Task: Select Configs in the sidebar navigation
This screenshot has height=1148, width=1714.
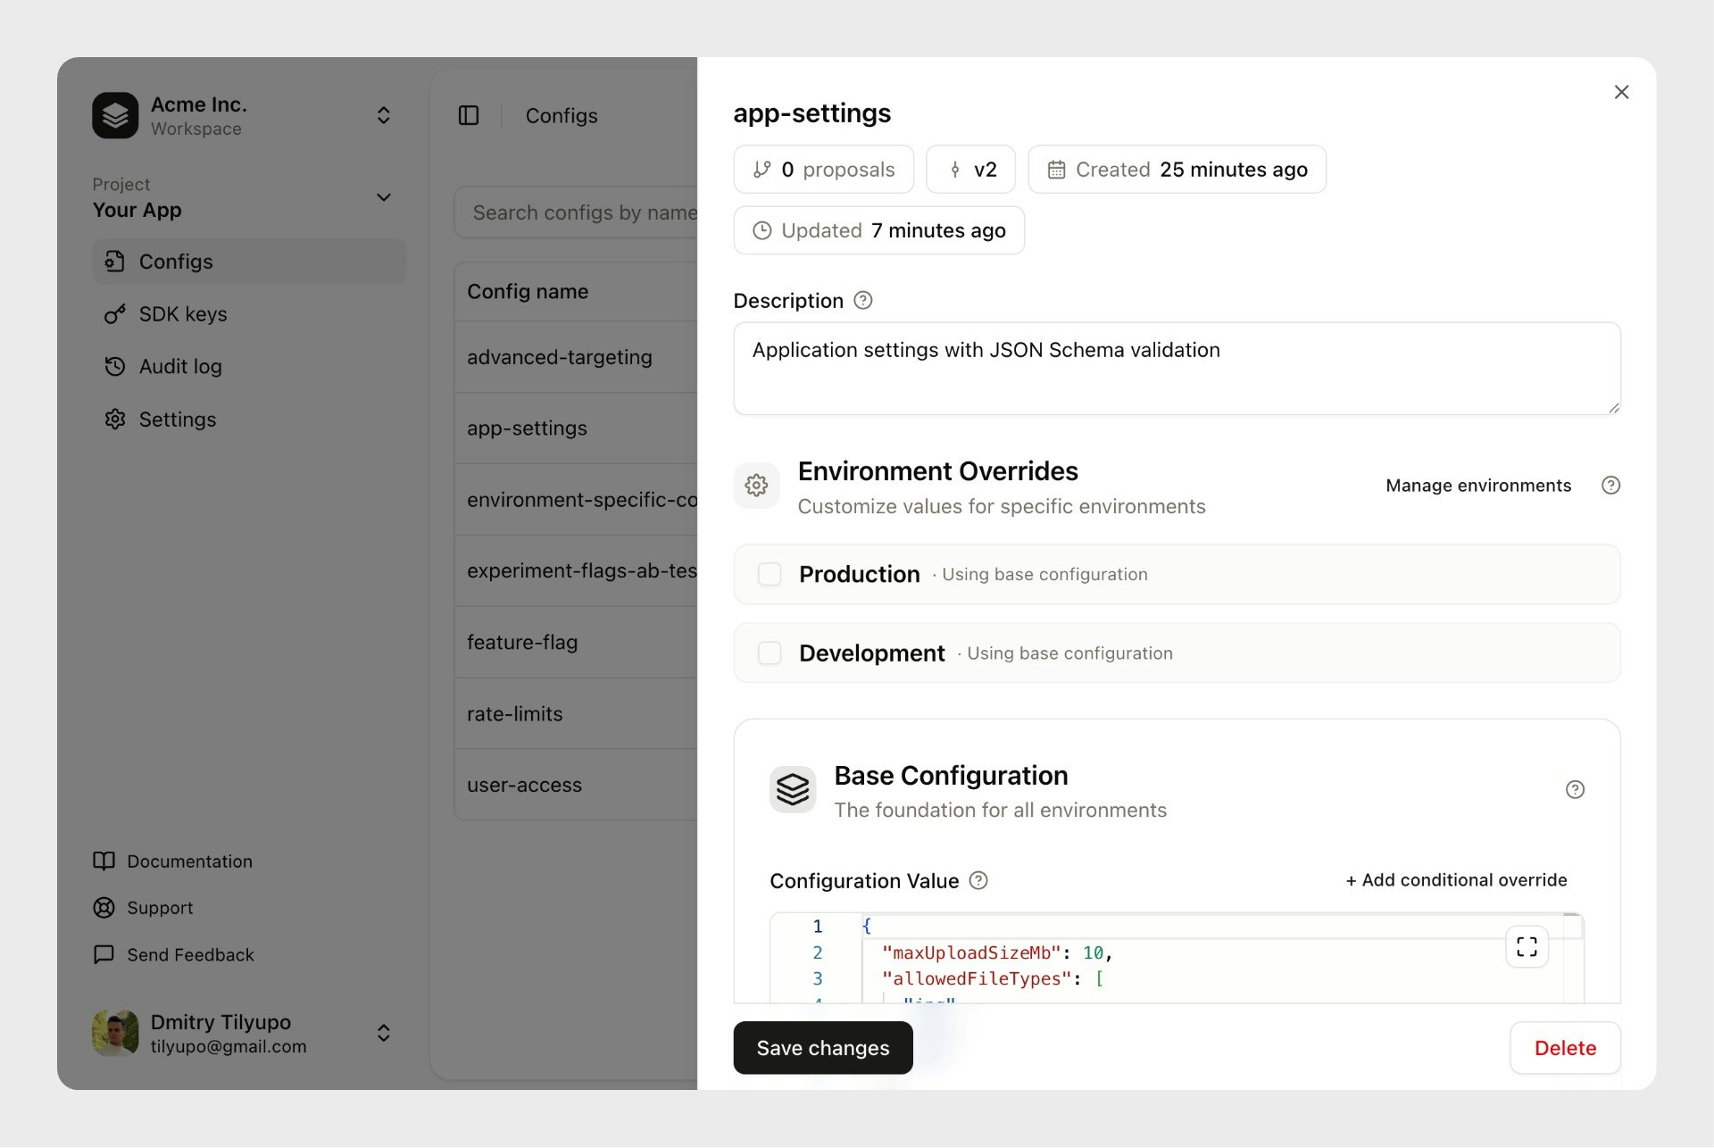Action: point(175,262)
